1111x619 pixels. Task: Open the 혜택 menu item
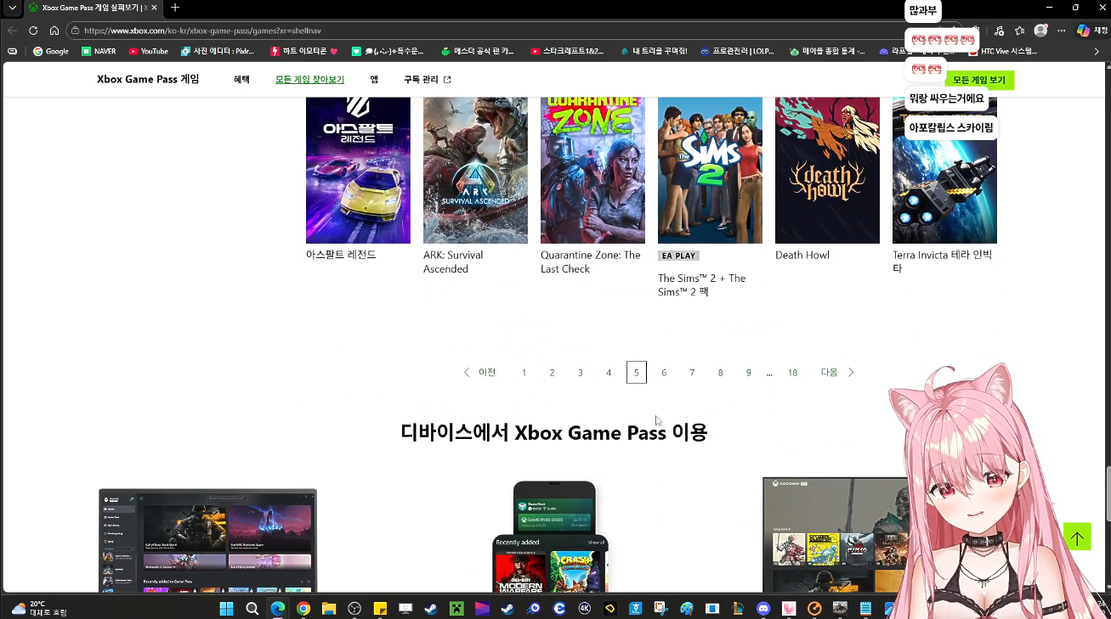click(241, 80)
